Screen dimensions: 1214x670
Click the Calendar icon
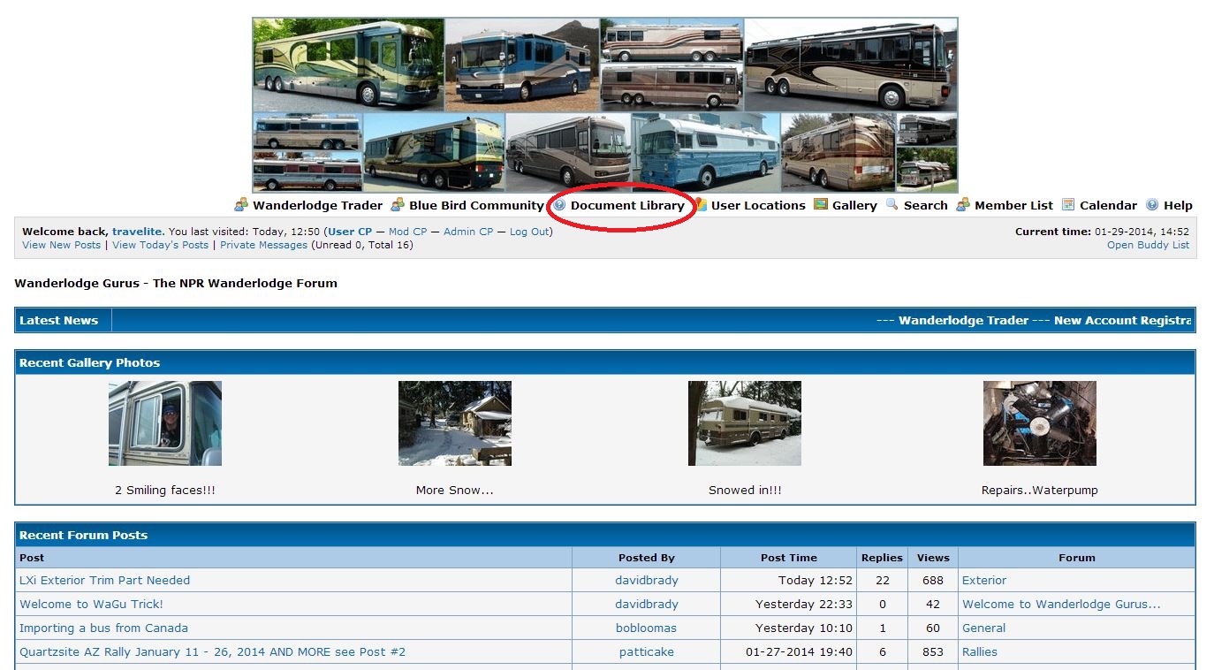coord(1068,205)
